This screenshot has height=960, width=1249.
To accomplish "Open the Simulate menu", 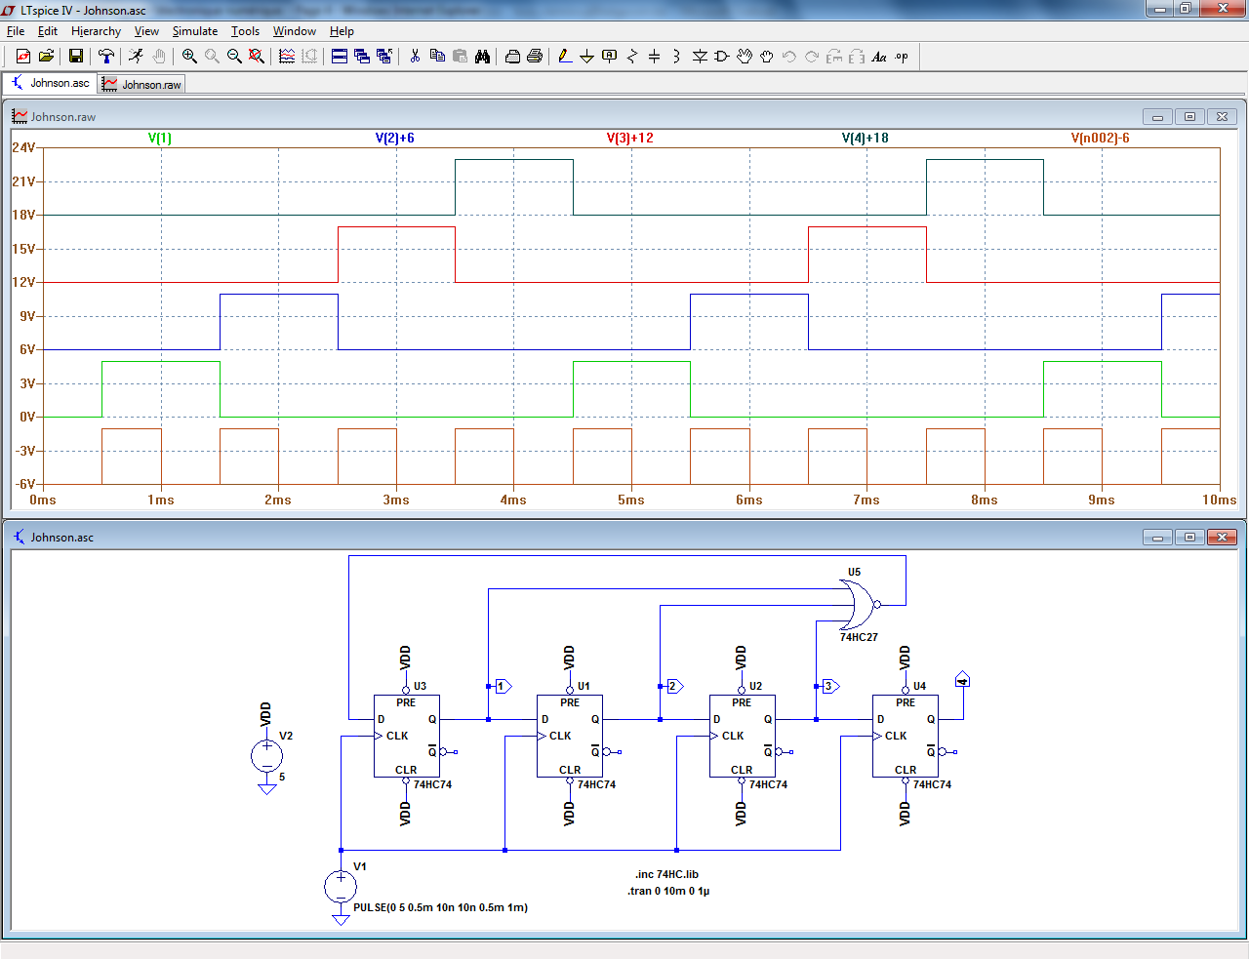I will 194,31.
